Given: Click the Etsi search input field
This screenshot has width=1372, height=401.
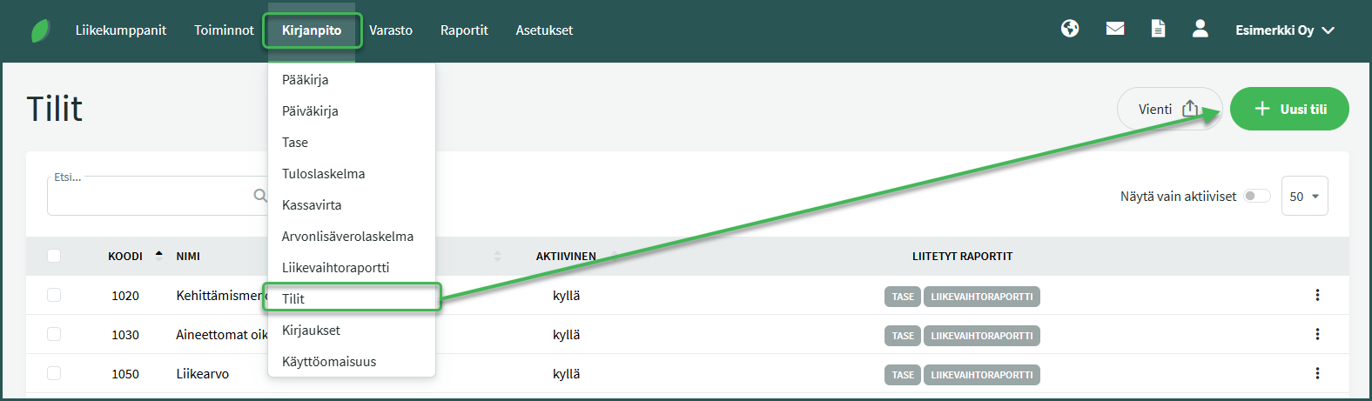Looking at the screenshot, I should pyautogui.click(x=148, y=197).
